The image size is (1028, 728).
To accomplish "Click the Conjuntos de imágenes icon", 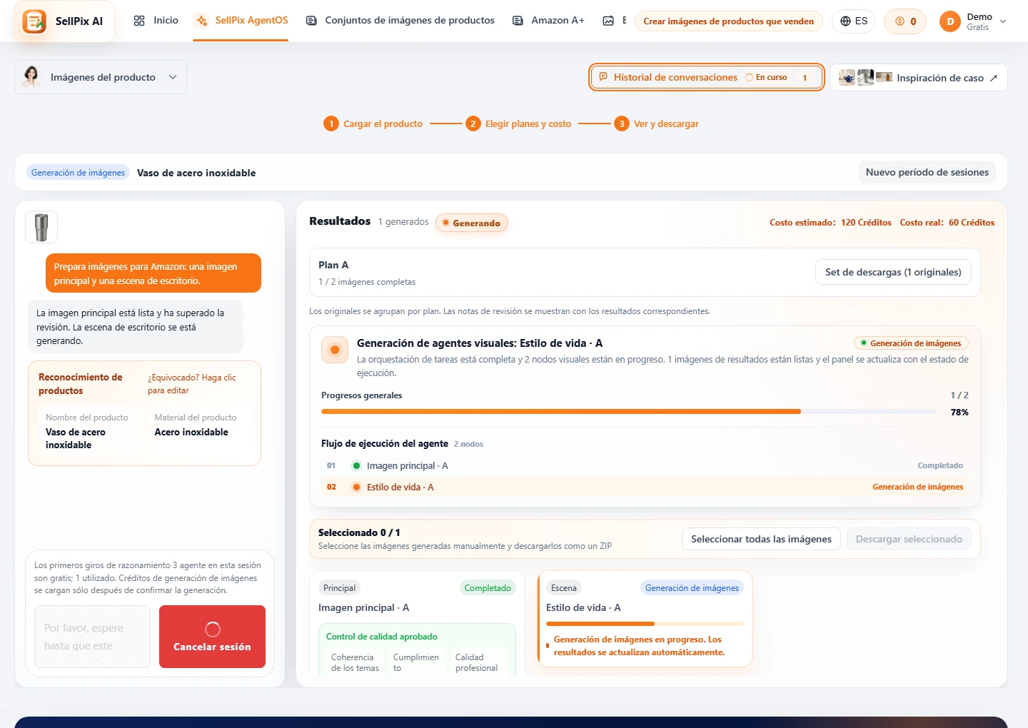I will [x=311, y=21].
